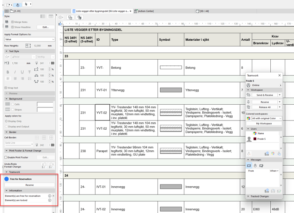Click Reserve button under Free for Reservation
This screenshot has height=213, width=294.
(29, 185)
